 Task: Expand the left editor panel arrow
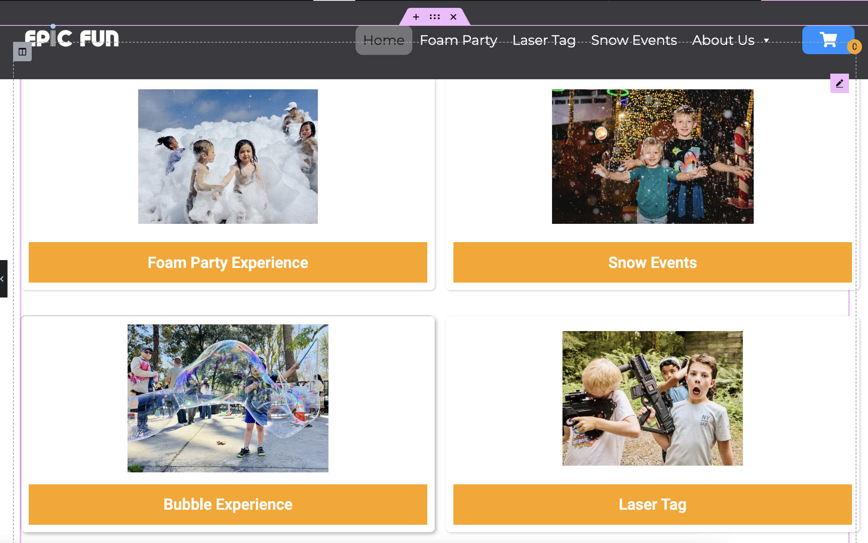point(3,279)
